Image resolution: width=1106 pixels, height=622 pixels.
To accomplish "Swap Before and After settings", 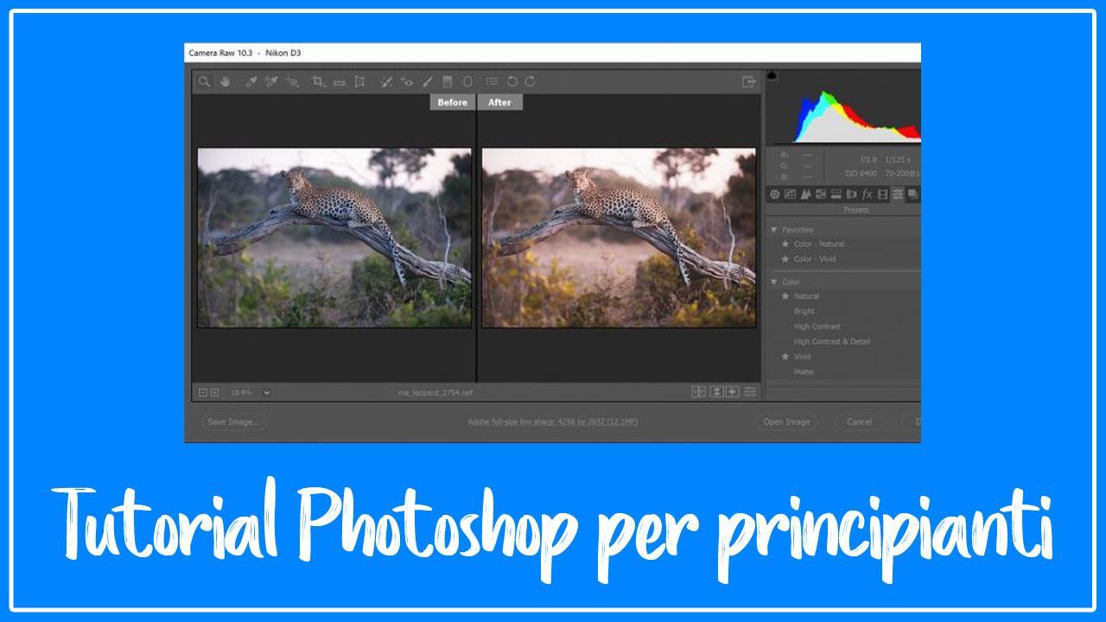I will pyautogui.click(x=716, y=392).
